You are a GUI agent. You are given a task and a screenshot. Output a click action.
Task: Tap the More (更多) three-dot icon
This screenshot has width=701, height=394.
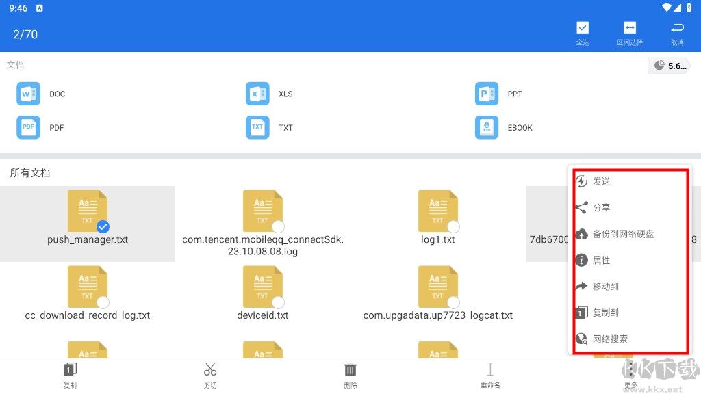pos(630,369)
